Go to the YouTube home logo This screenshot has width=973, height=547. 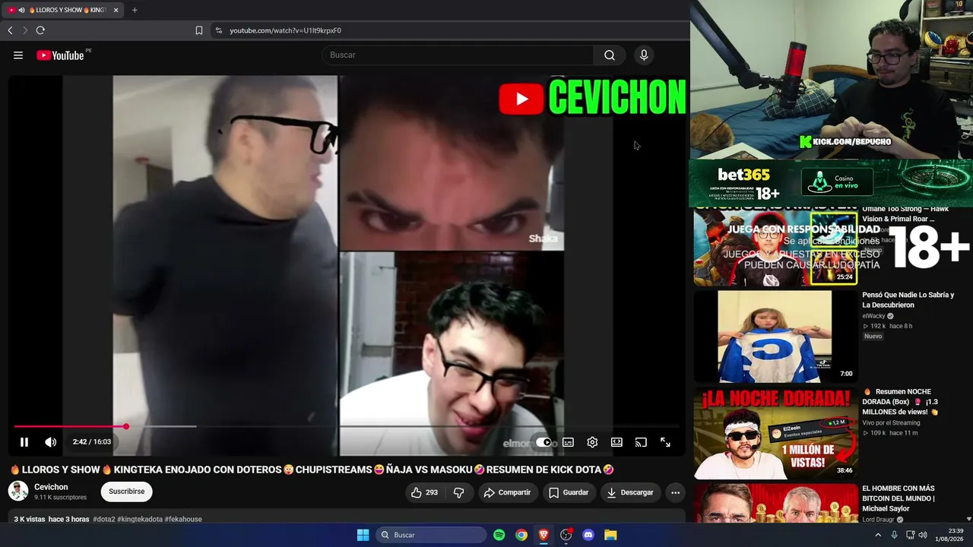(x=60, y=55)
